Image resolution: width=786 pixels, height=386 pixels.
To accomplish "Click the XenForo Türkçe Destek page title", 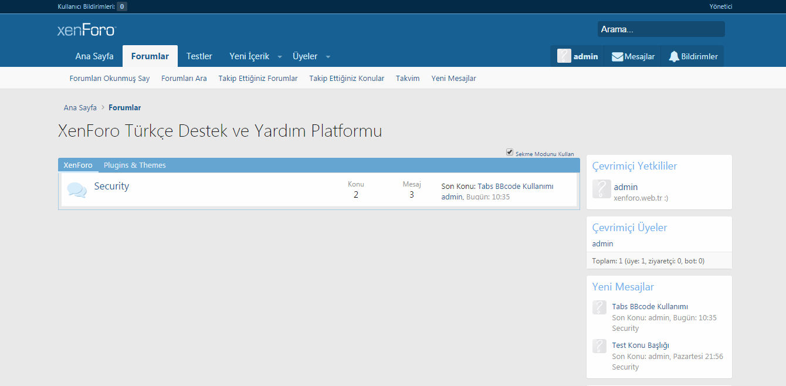I will coord(220,130).
